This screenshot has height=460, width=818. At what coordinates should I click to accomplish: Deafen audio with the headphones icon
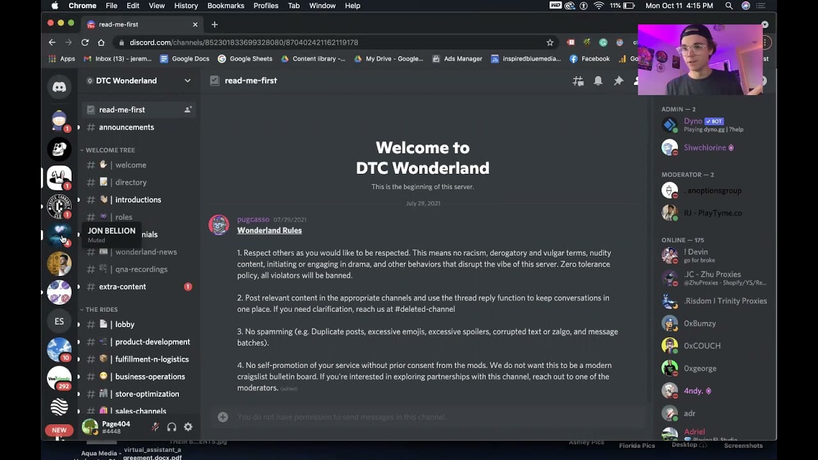171,427
